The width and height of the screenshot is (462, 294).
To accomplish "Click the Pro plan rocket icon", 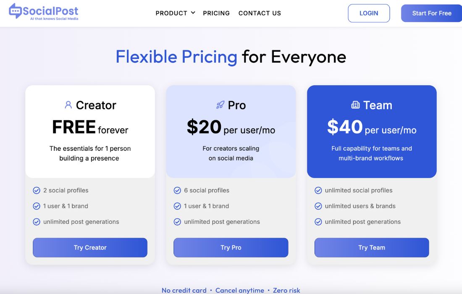I will click(220, 105).
